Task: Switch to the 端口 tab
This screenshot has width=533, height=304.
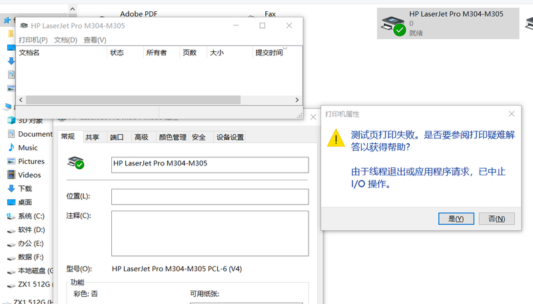Action: tap(117, 137)
